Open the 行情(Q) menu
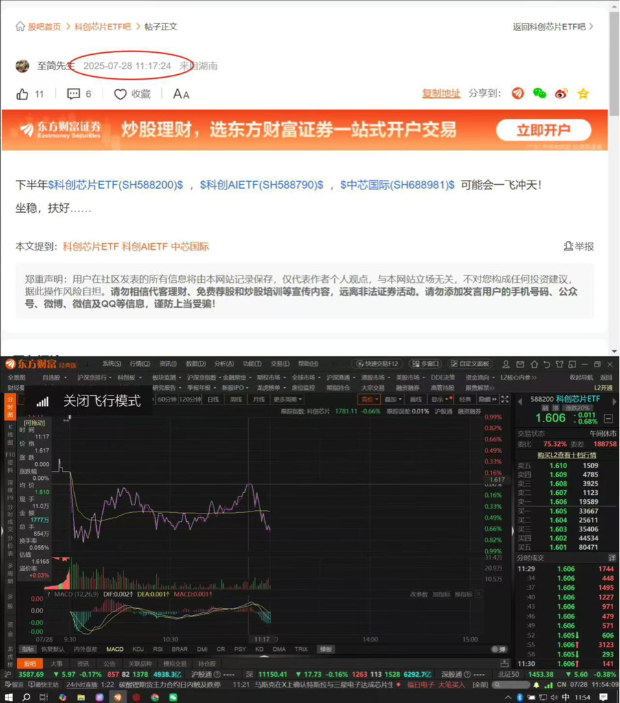The width and height of the screenshot is (620, 703). [140, 364]
